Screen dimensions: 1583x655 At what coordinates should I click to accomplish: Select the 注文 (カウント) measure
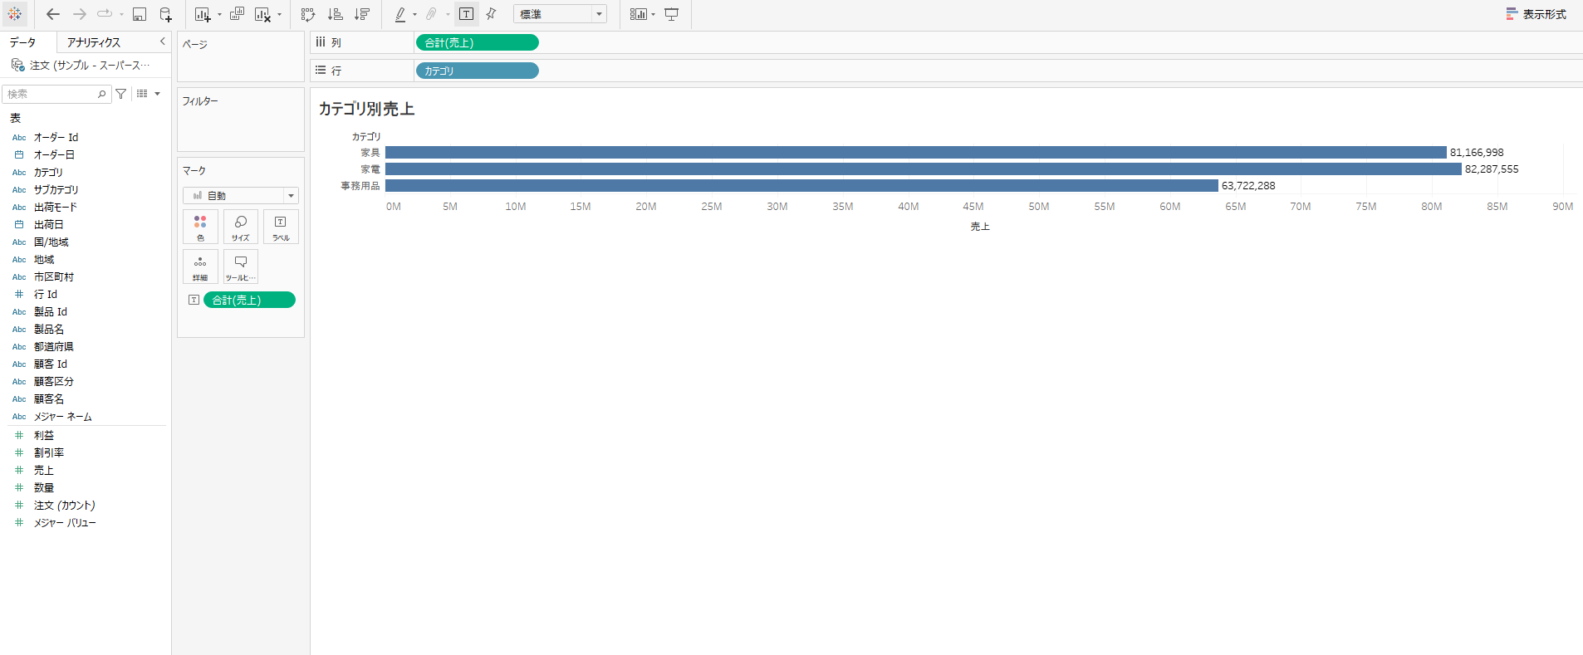point(64,506)
